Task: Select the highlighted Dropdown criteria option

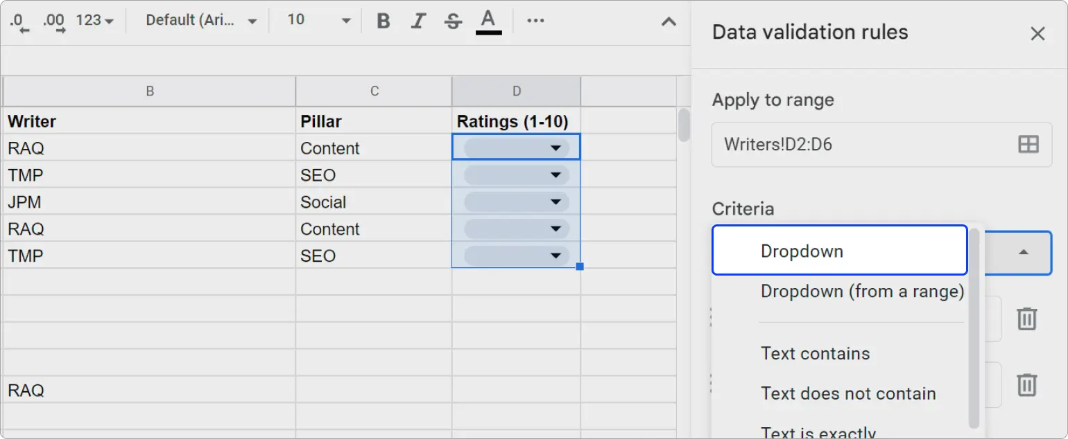Action: [x=801, y=251]
